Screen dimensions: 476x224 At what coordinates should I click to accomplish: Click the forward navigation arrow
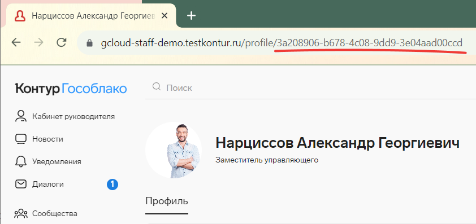39,43
